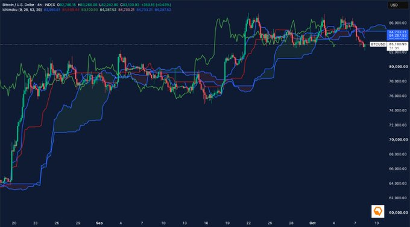Click the 68,000.00 price scale label
Screen dimensions: 410x227
click(398, 154)
